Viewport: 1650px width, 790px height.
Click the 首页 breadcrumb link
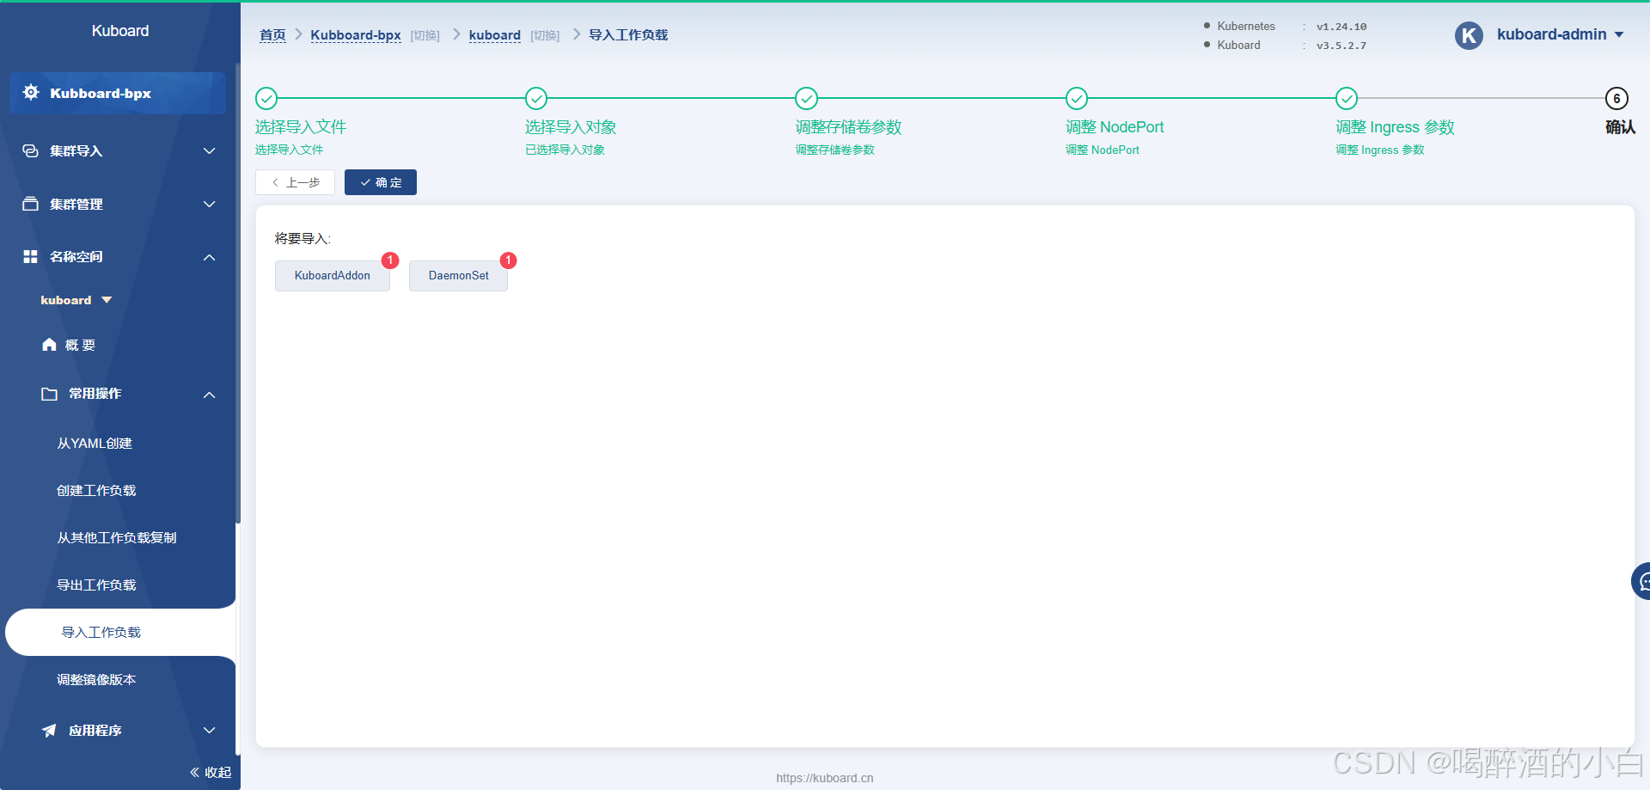point(272,35)
